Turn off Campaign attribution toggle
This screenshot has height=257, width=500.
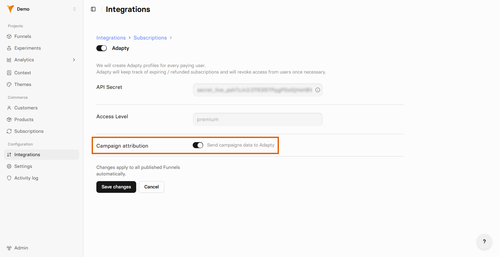tap(198, 145)
